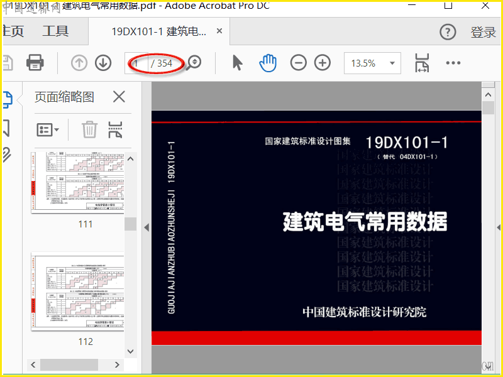Open the Help question mark icon
Viewport: 503px width, 377px height.
(448, 32)
